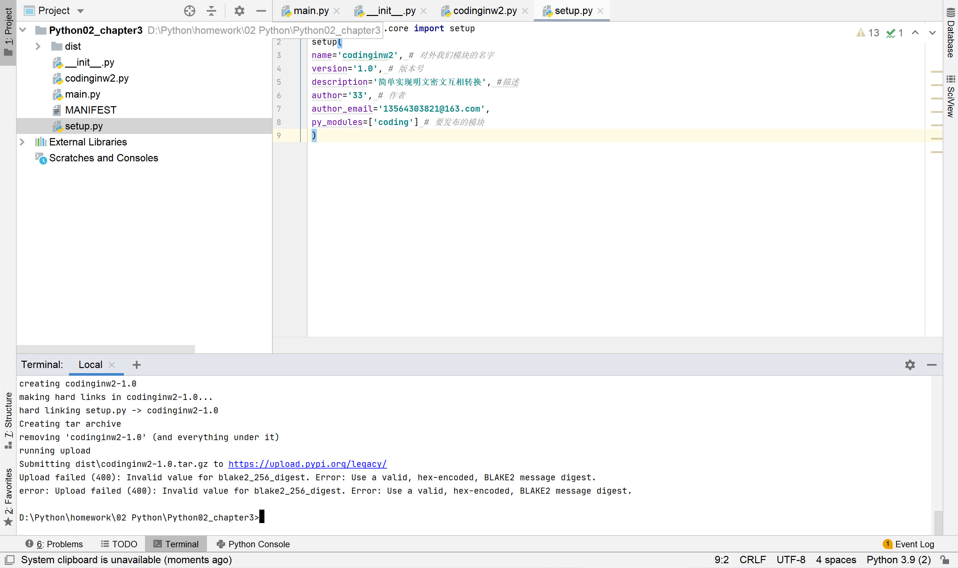958x568 pixels.
Task: Open the TODO tool window
Action: [x=119, y=544]
